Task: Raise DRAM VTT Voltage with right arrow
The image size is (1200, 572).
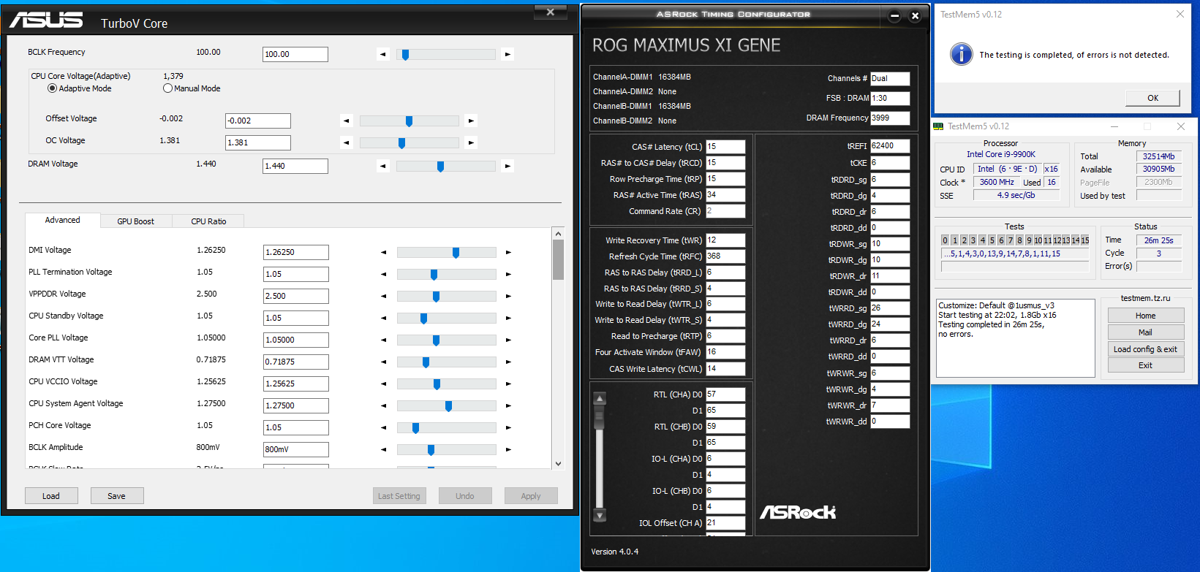Action: [x=508, y=362]
